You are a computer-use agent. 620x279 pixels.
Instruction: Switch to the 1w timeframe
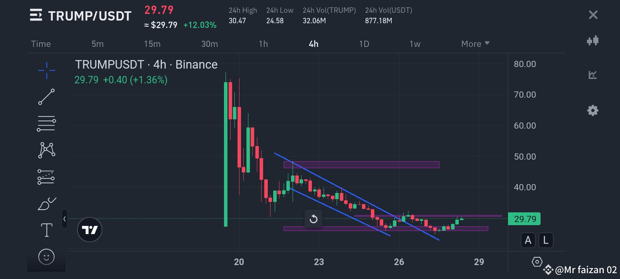point(415,44)
